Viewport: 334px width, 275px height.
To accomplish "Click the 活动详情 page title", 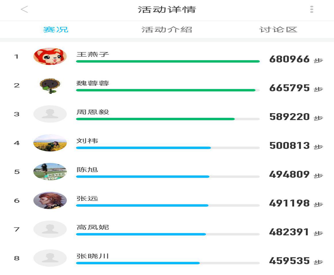I will coord(167,10).
